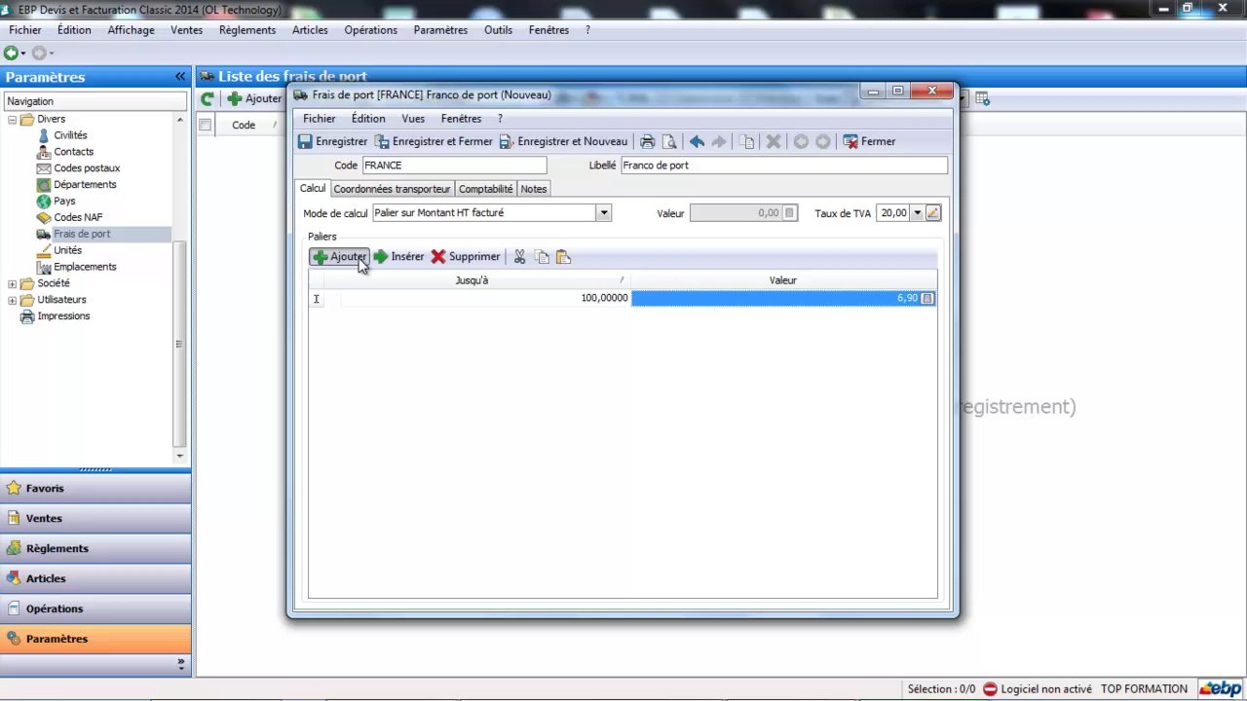Select Codes postaux in the navigation tree

(87, 168)
